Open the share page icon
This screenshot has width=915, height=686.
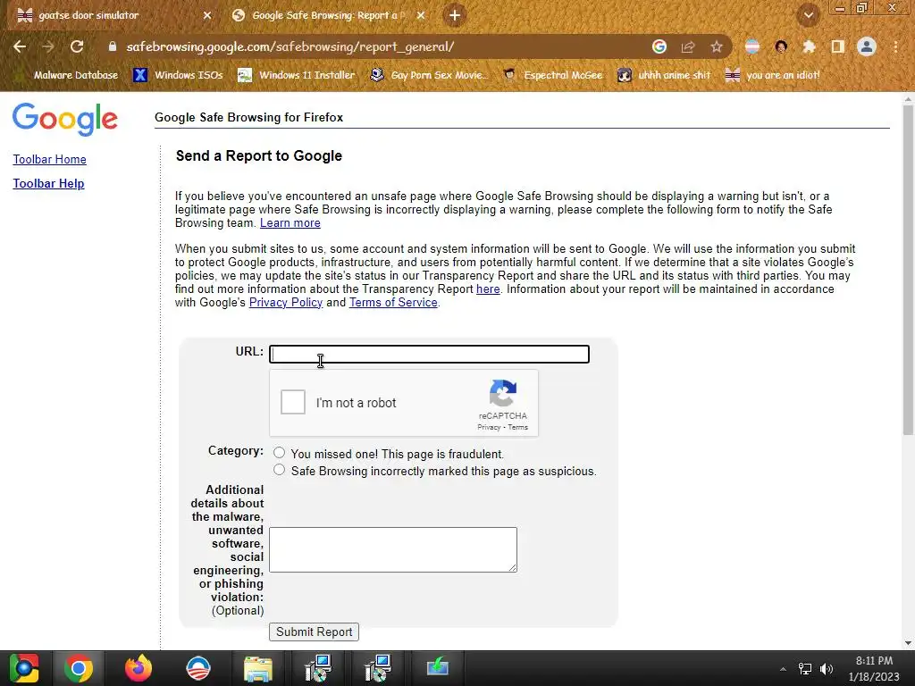click(x=688, y=46)
